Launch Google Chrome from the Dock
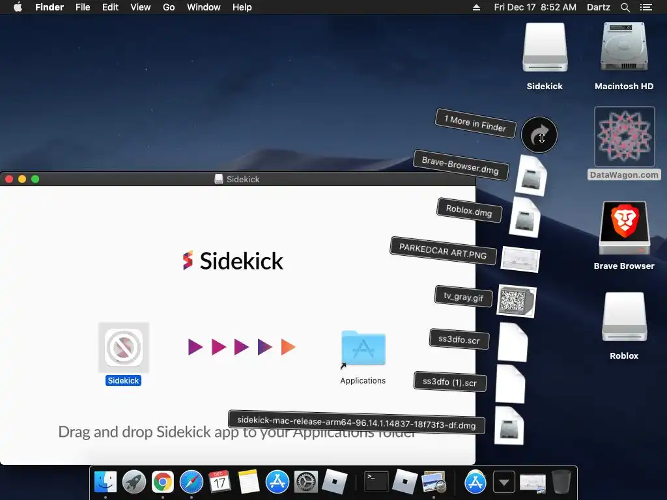The width and height of the screenshot is (667, 500). 163,482
